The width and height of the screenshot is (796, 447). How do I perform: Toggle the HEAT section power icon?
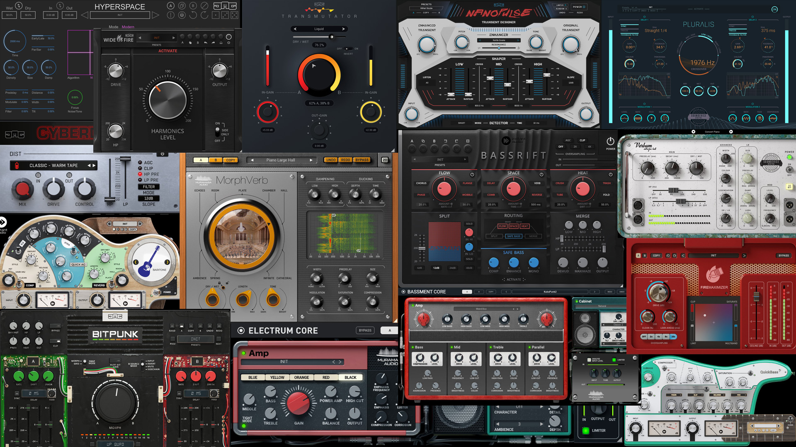click(x=610, y=174)
